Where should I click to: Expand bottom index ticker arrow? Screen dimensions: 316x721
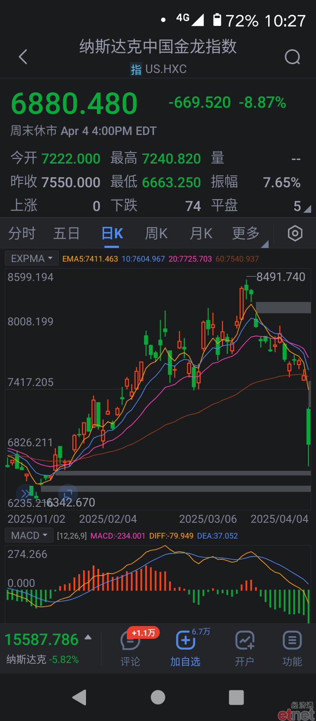coord(88,637)
